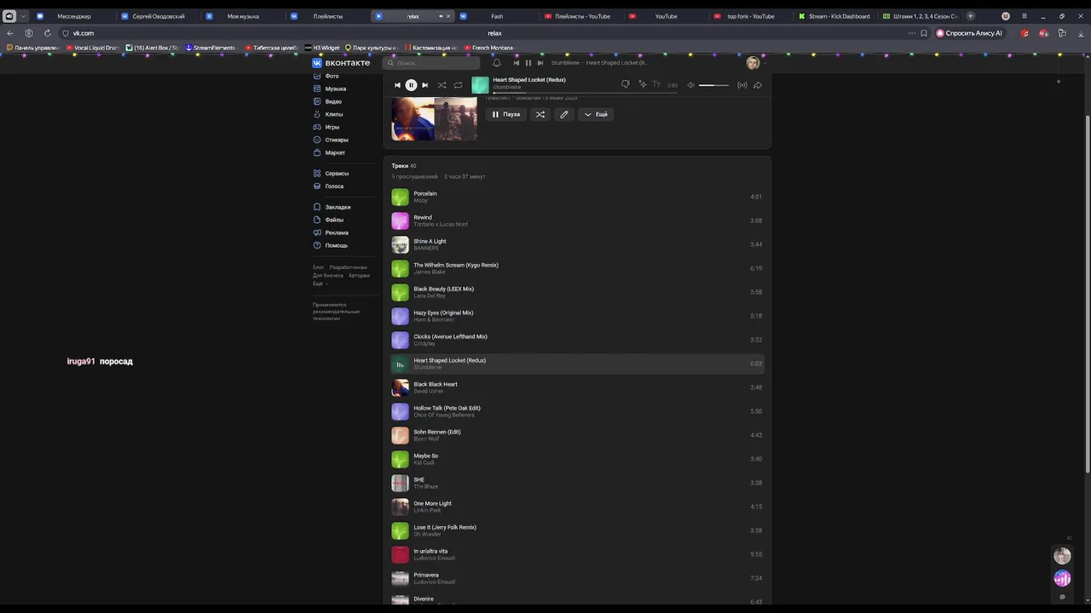The width and height of the screenshot is (1091, 613).
Task: Click the Голоса sidebar icon
Action: pos(317,186)
